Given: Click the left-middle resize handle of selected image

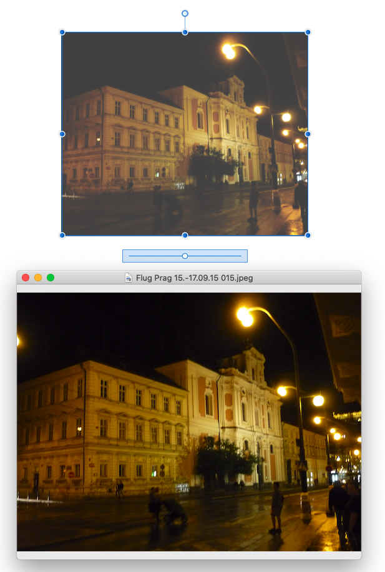Looking at the screenshot, I should pos(62,134).
